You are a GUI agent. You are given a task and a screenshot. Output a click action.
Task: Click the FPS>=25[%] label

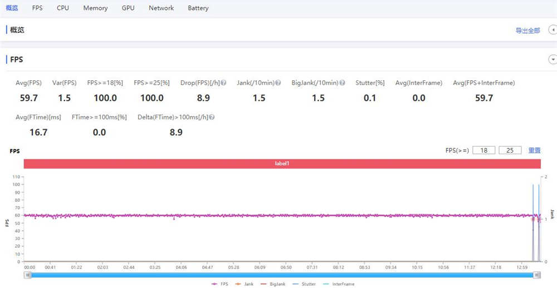pyautogui.click(x=152, y=83)
